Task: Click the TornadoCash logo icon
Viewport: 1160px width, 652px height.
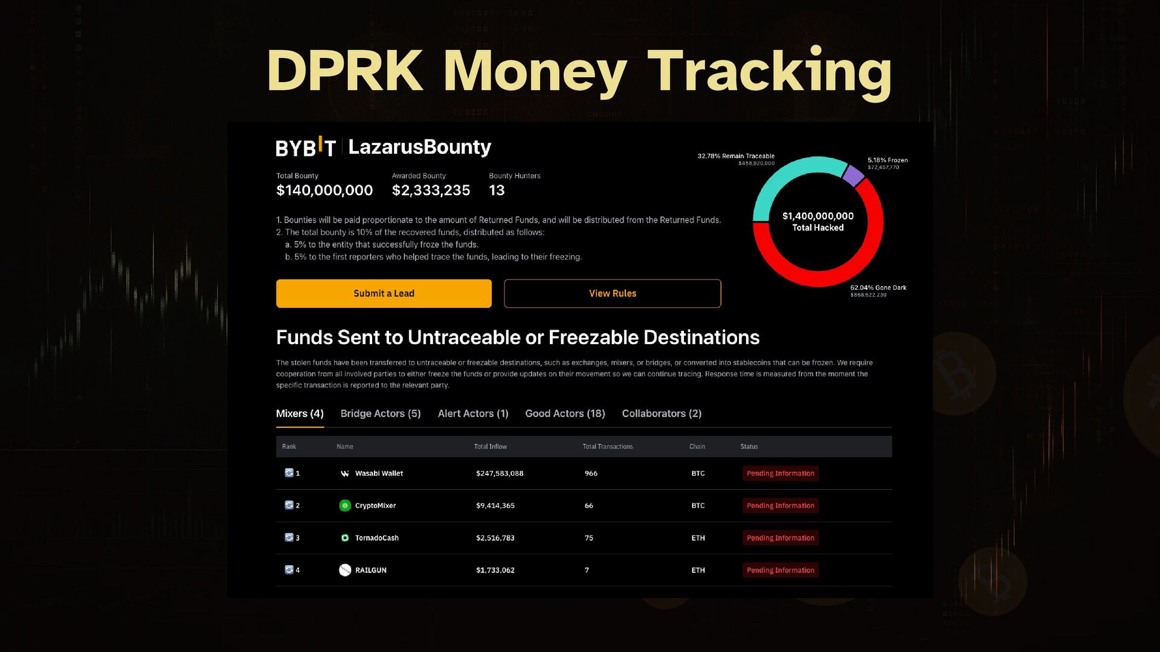Action: [345, 538]
